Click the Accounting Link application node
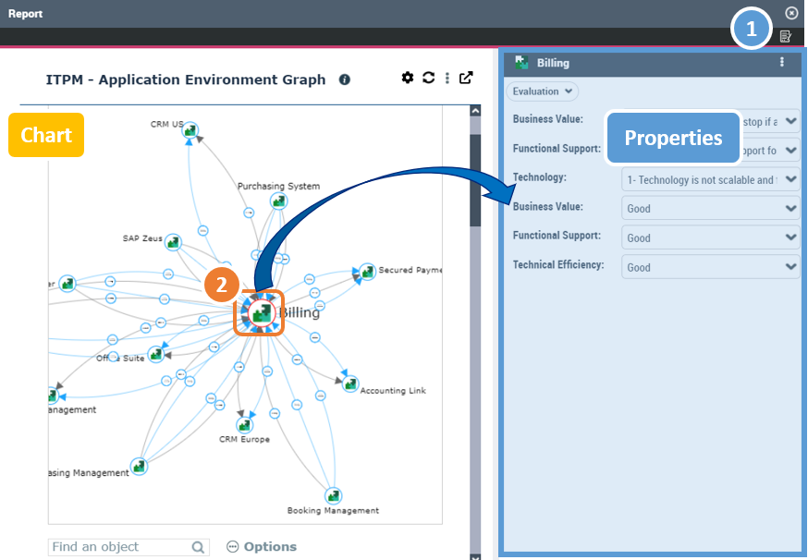This screenshot has width=808, height=560. [350, 383]
